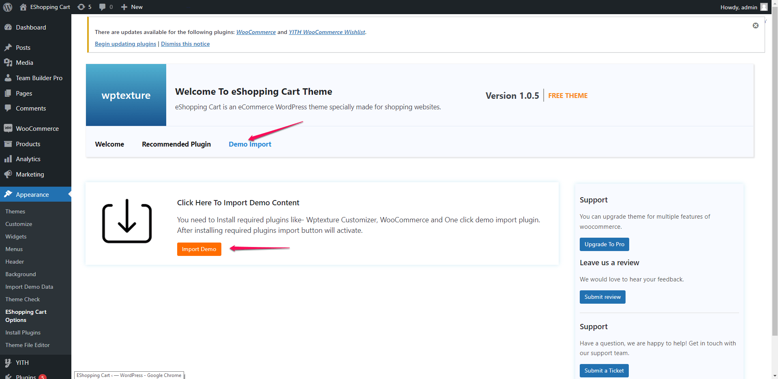Open the comments bubble icon in admin bar
The width and height of the screenshot is (778, 379).
pos(102,7)
